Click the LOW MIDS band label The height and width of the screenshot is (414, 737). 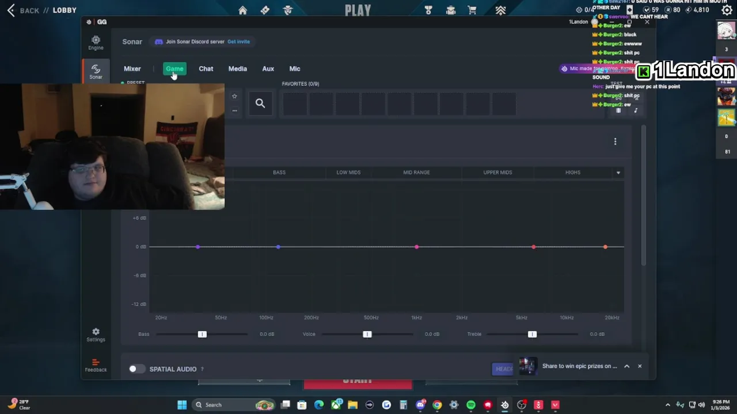click(x=348, y=172)
